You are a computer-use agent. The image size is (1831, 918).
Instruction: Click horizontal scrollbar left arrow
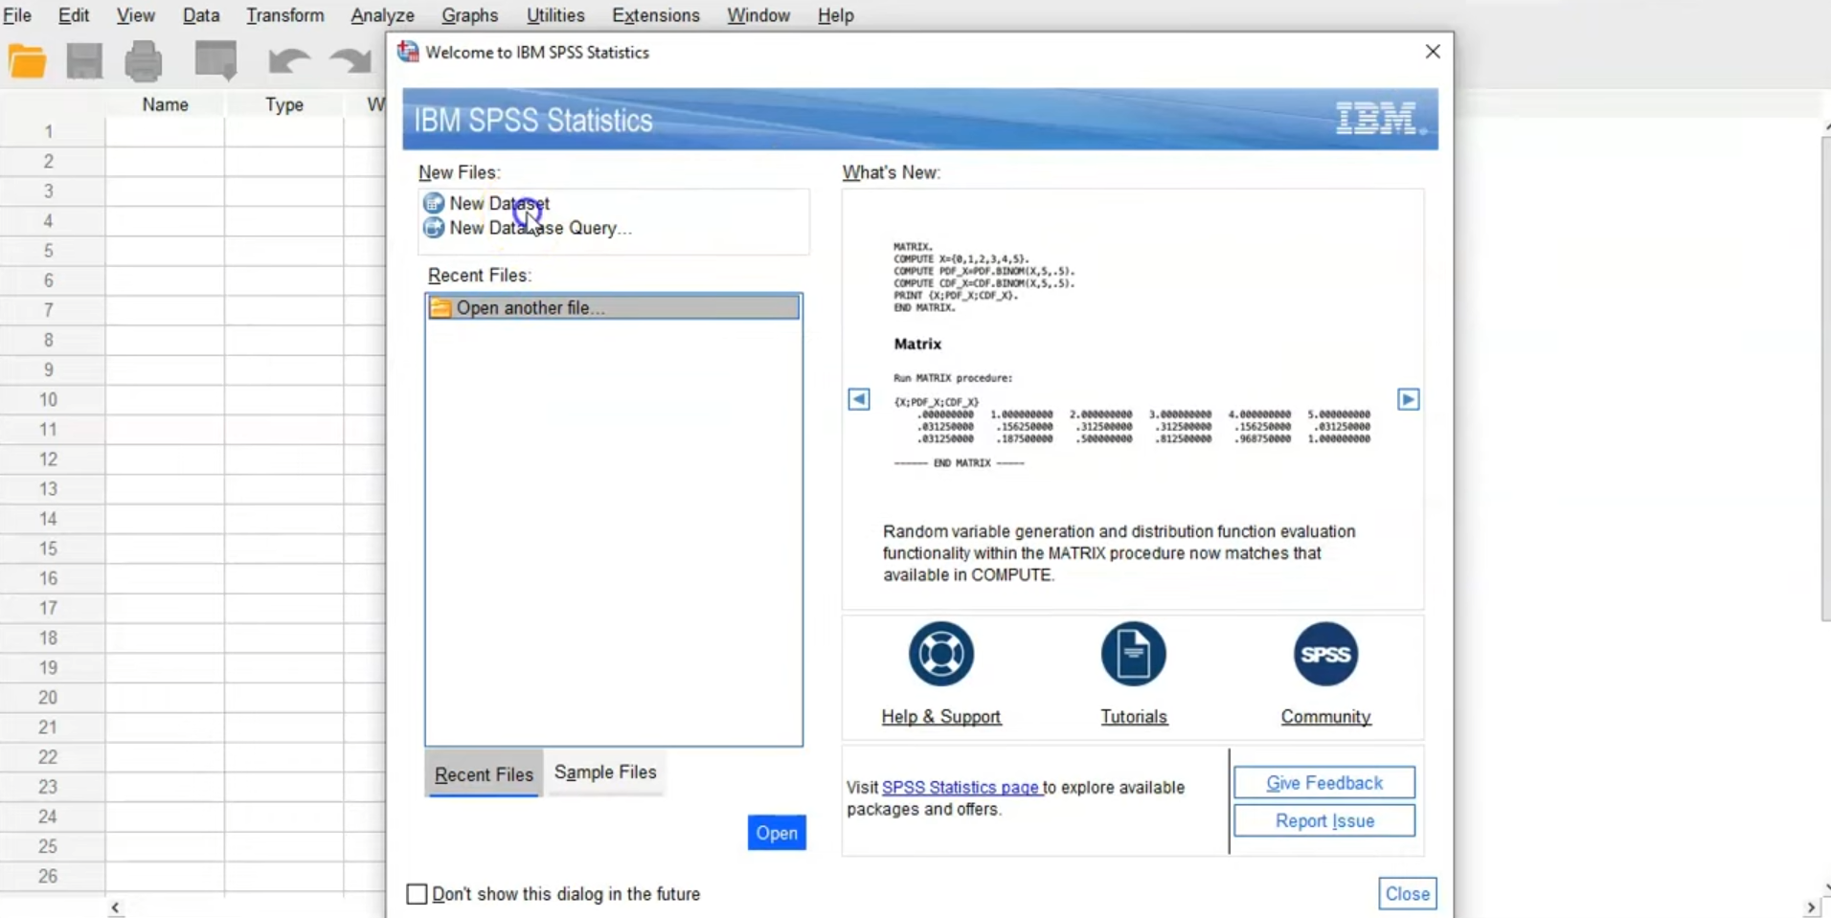click(115, 907)
